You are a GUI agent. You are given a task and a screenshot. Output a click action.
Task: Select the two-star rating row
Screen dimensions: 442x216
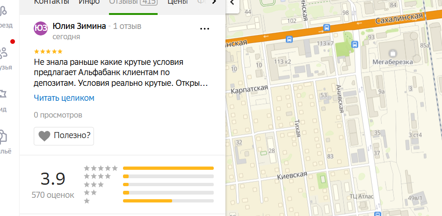(149, 193)
